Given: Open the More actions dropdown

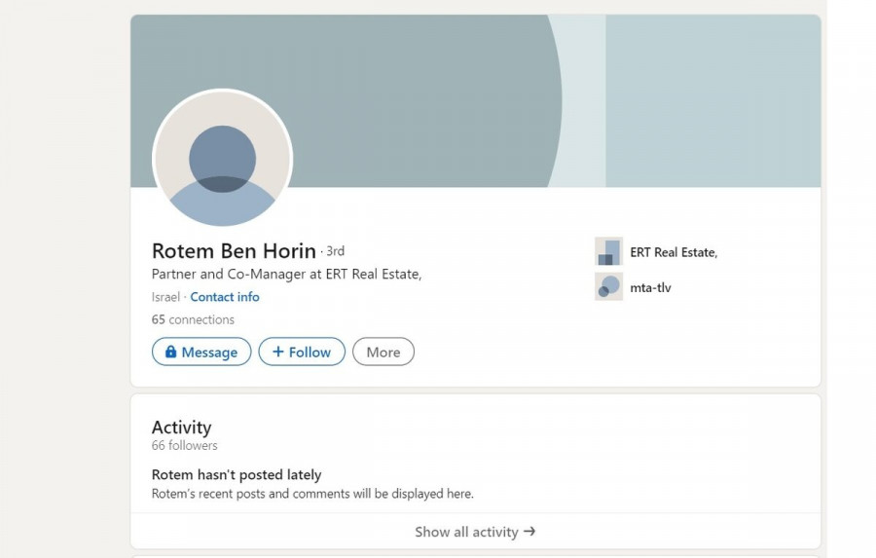Looking at the screenshot, I should [x=383, y=352].
